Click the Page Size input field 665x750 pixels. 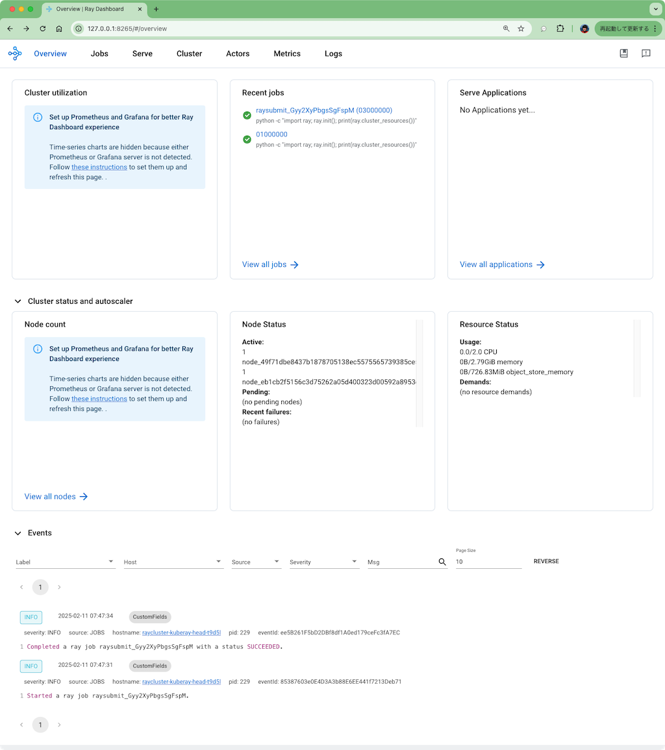pyautogui.click(x=488, y=562)
